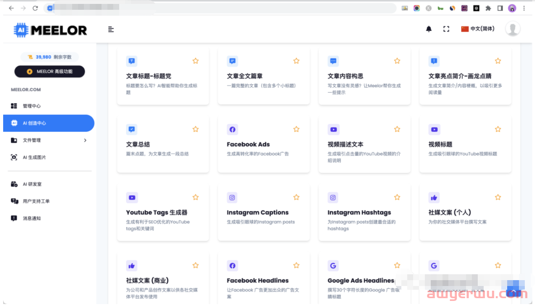Viewport: 535px width, 306px height.
Task: Star the 视频标题 template
Action: point(498,129)
